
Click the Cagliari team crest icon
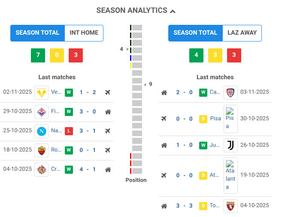pos(230,92)
